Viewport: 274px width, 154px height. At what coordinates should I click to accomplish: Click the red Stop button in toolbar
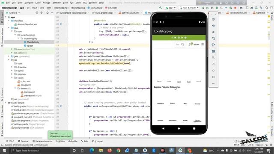coord(235,8)
